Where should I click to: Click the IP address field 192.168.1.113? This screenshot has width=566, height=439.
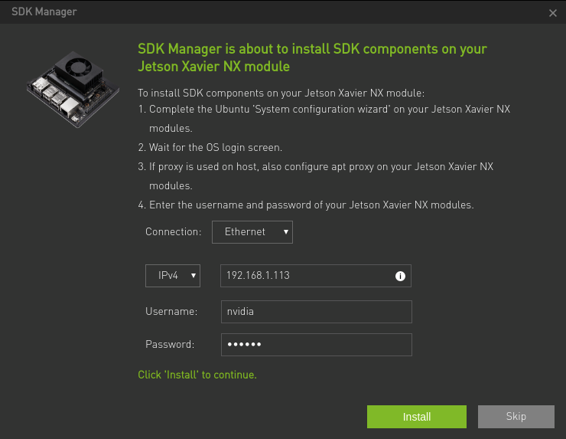(315, 276)
